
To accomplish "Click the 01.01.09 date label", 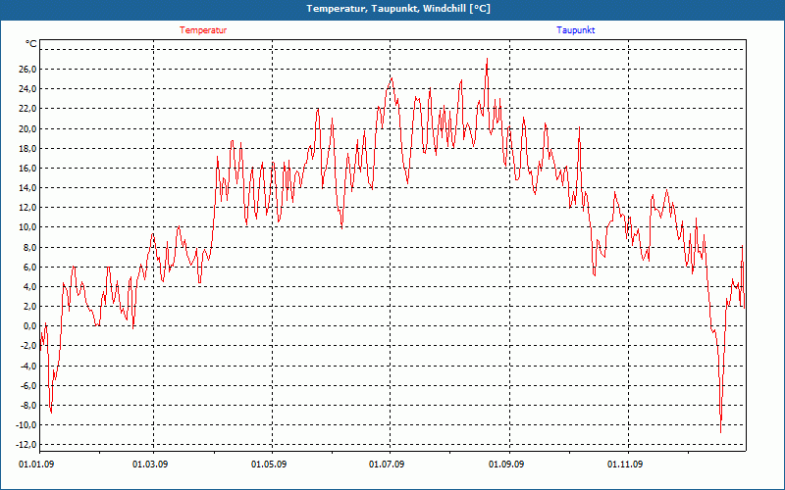I will pyautogui.click(x=36, y=465).
